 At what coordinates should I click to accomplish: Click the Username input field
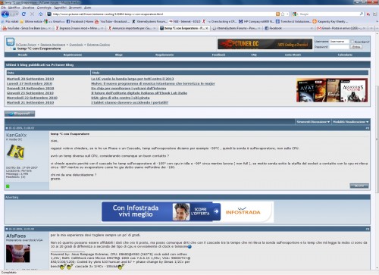click(339, 42)
